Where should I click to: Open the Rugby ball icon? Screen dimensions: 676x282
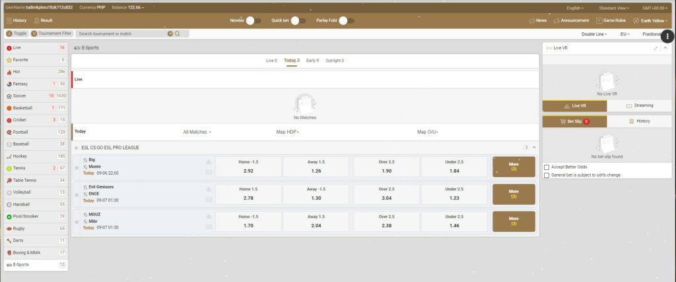coord(9,229)
